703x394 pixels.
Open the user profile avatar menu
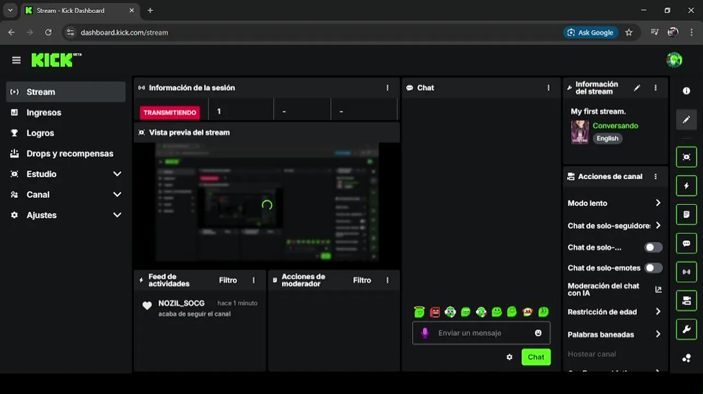tap(674, 60)
